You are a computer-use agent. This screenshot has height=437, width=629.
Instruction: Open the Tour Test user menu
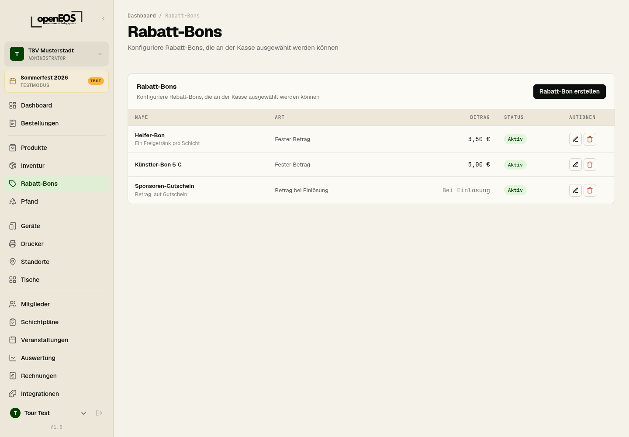pyautogui.click(x=48, y=413)
